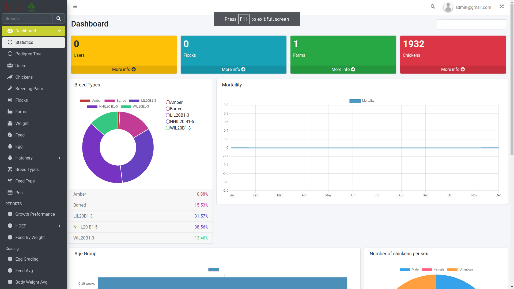Click the ILRI CGIAR logo
The image size is (514, 289).
[20, 7]
